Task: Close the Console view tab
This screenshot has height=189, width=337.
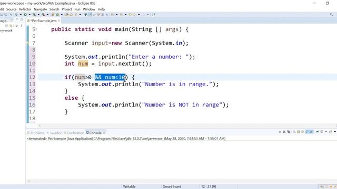Action: pos(104,133)
